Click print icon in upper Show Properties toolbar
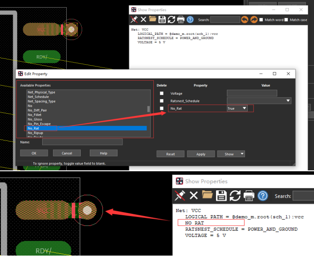Screen dimensions: 314x256 181,20
